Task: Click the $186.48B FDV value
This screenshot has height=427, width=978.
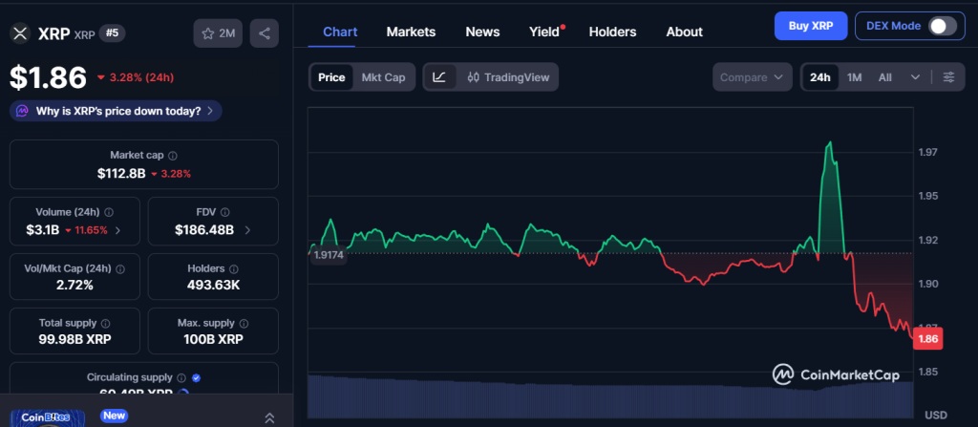Action: (204, 230)
